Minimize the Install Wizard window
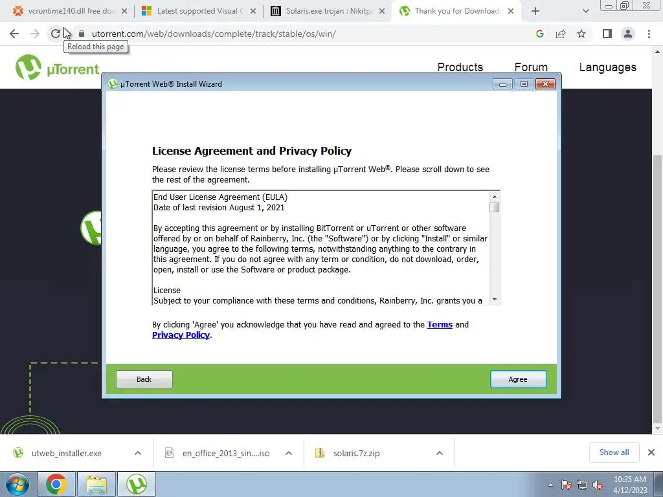The image size is (663, 497). [502, 84]
